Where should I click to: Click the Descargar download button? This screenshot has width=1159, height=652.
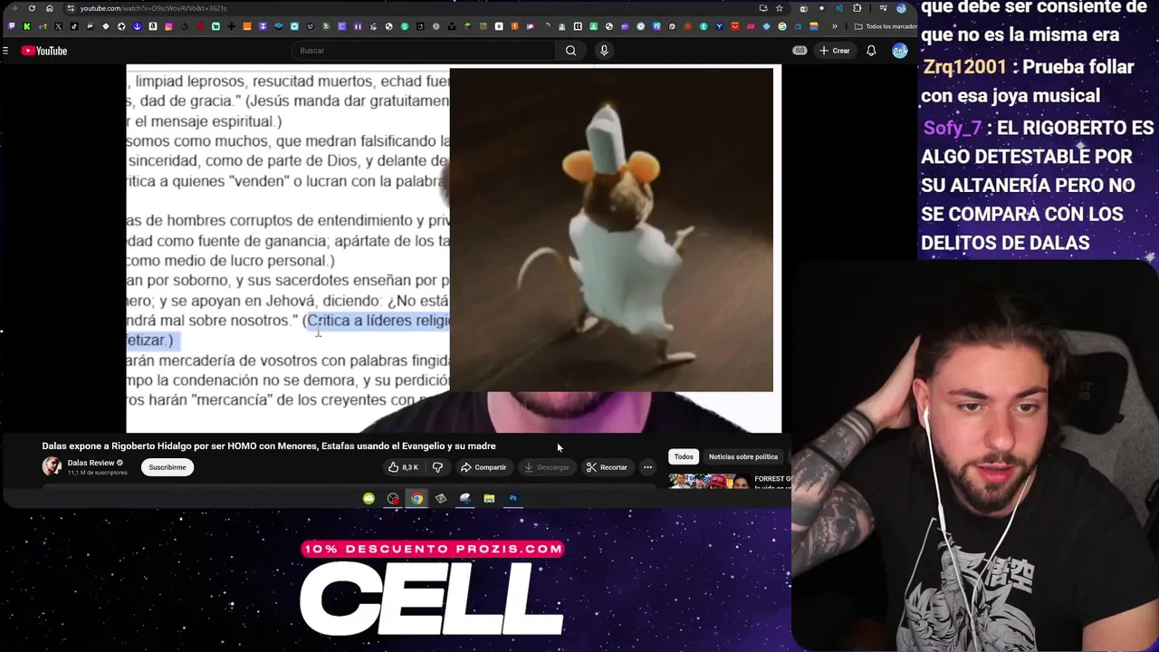point(546,467)
